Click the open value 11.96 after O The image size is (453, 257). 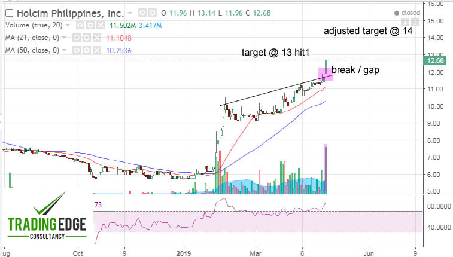pyautogui.click(x=178, y=13)
